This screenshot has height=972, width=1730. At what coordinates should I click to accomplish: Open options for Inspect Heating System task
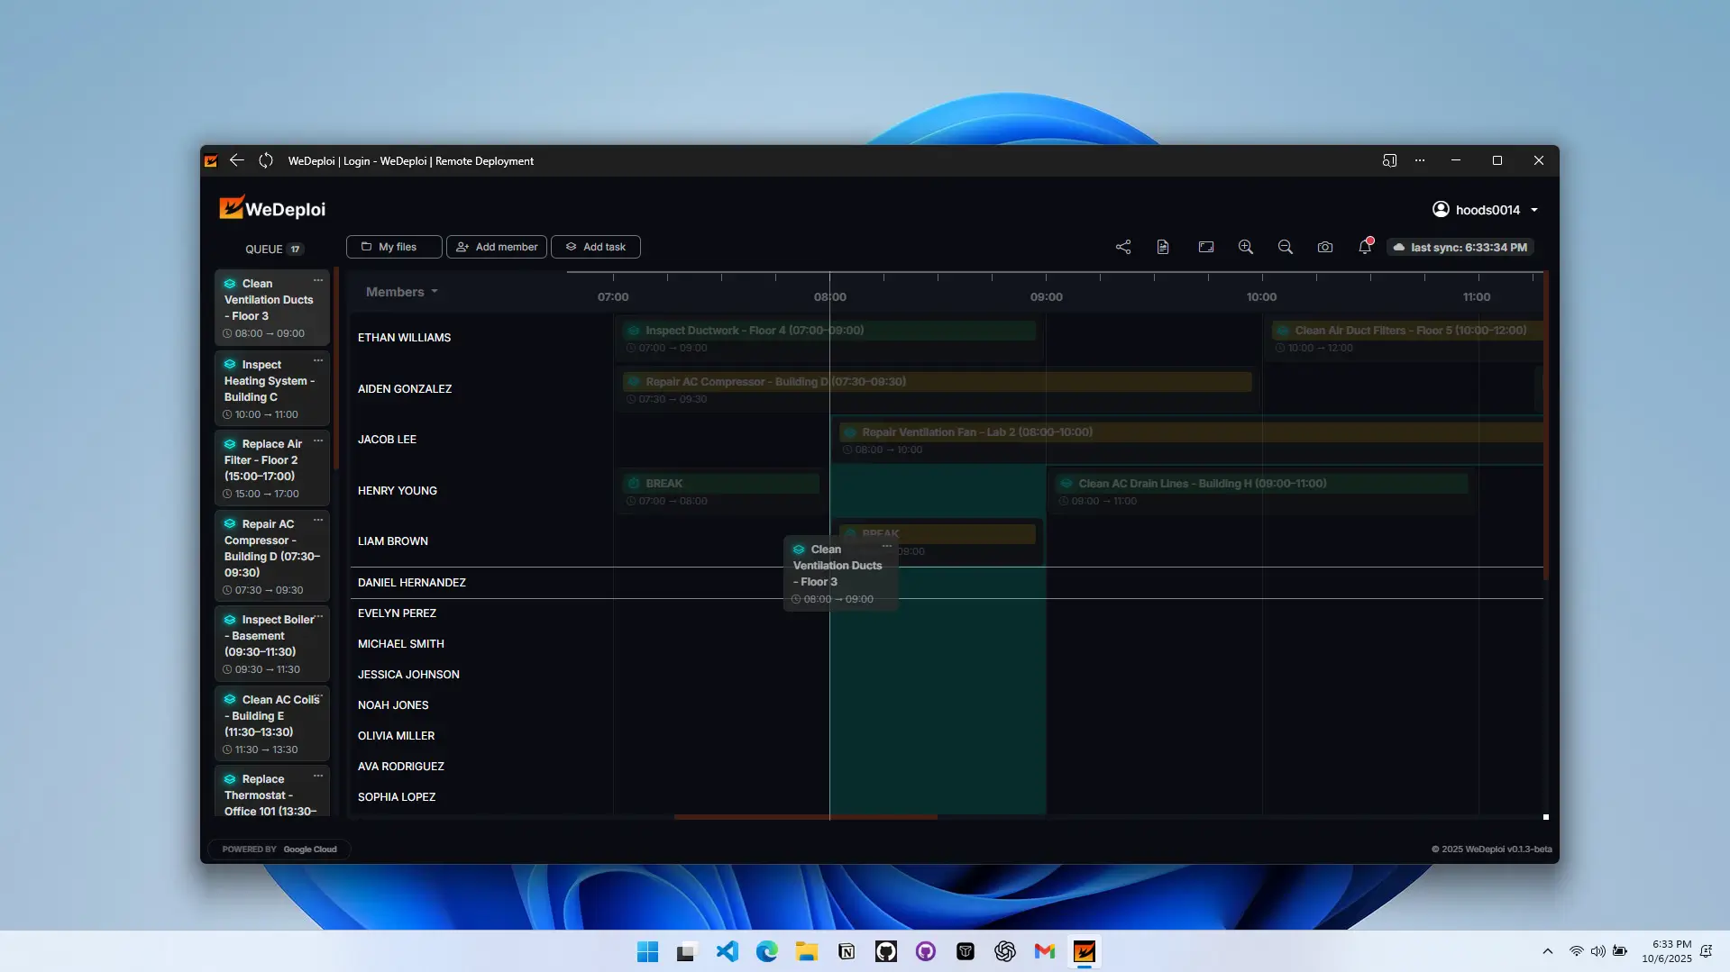(x=318, y=361)
